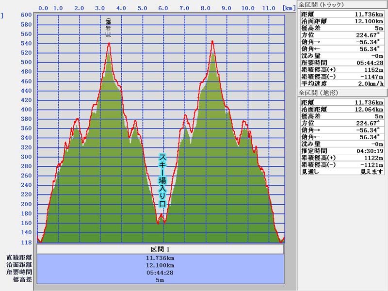Select the 直線距離 11.736km row below graph
The height and width of the screenshot is (291, 388).
point(160,258)
